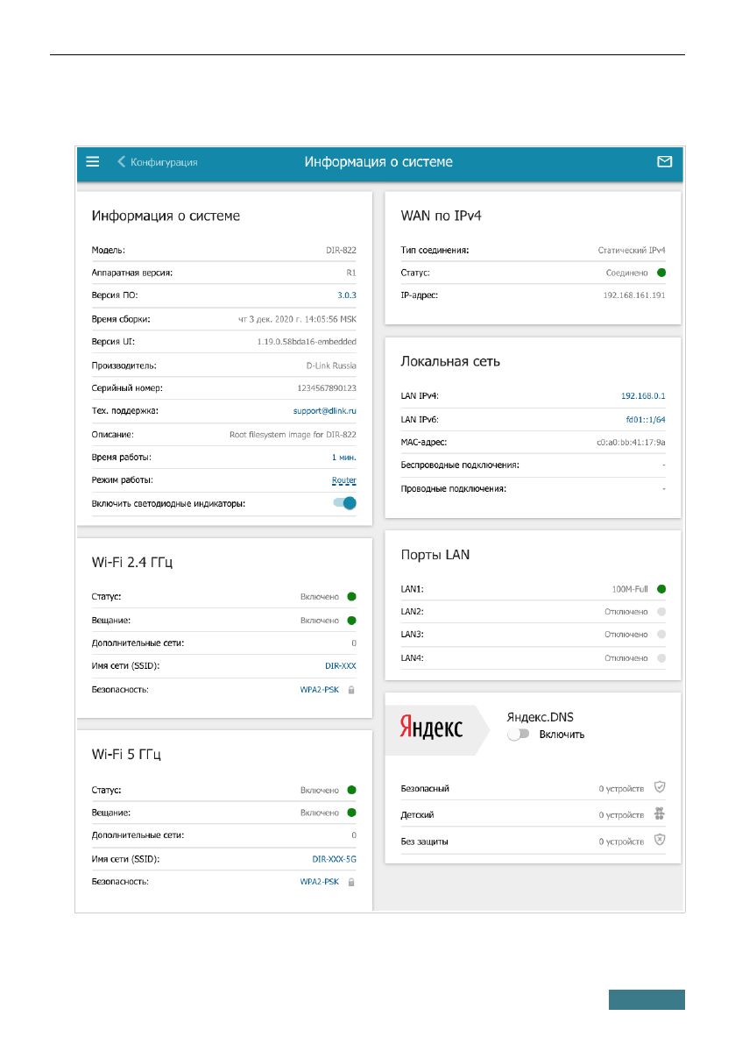Image resolution: width=735 pixels, height=1044 pixels.
Task: Open the LAN IPv4 192.168.0.1 link
Action: coord(643,395)
